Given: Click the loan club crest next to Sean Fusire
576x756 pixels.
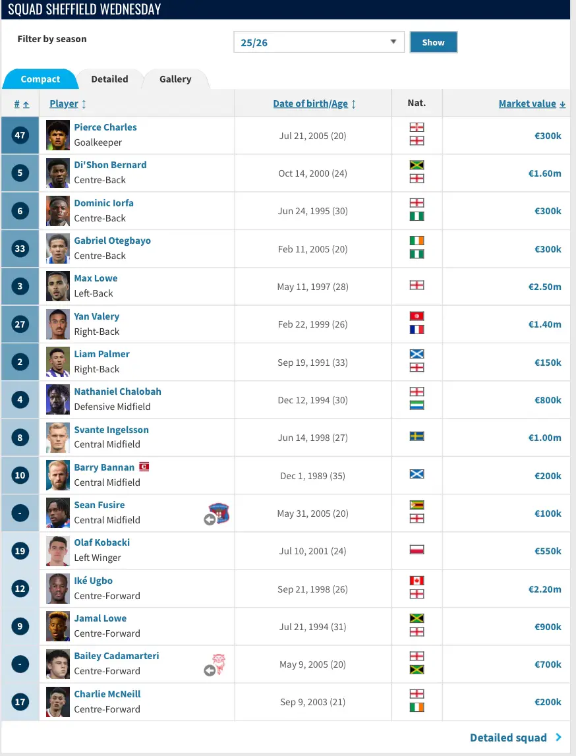Looking at the screenshot, I should click(219, 513).
